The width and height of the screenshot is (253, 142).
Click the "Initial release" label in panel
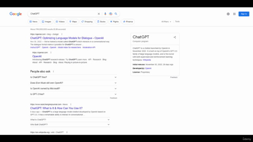tap(139, 64)
